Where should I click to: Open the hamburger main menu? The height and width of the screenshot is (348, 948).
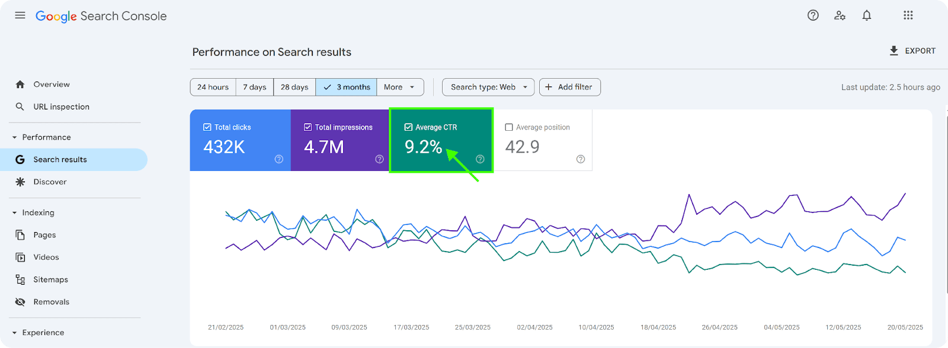20,15
